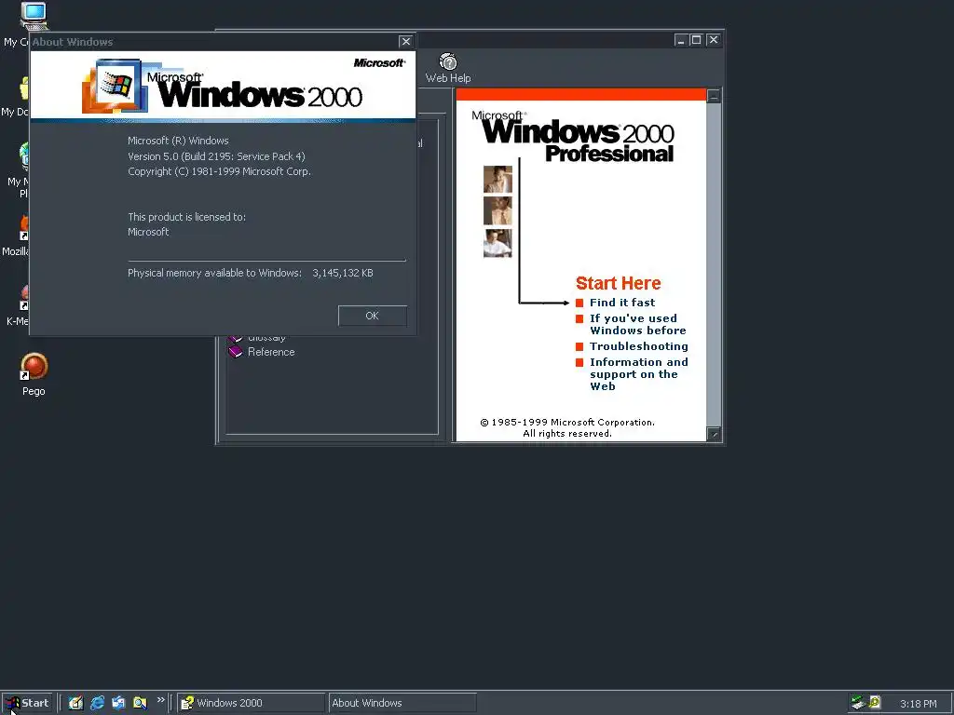Image resolution: width=954 pixels, height=715 pixels.
Task: Click the help pane scroll-up arrow
Action: point(714,96)
